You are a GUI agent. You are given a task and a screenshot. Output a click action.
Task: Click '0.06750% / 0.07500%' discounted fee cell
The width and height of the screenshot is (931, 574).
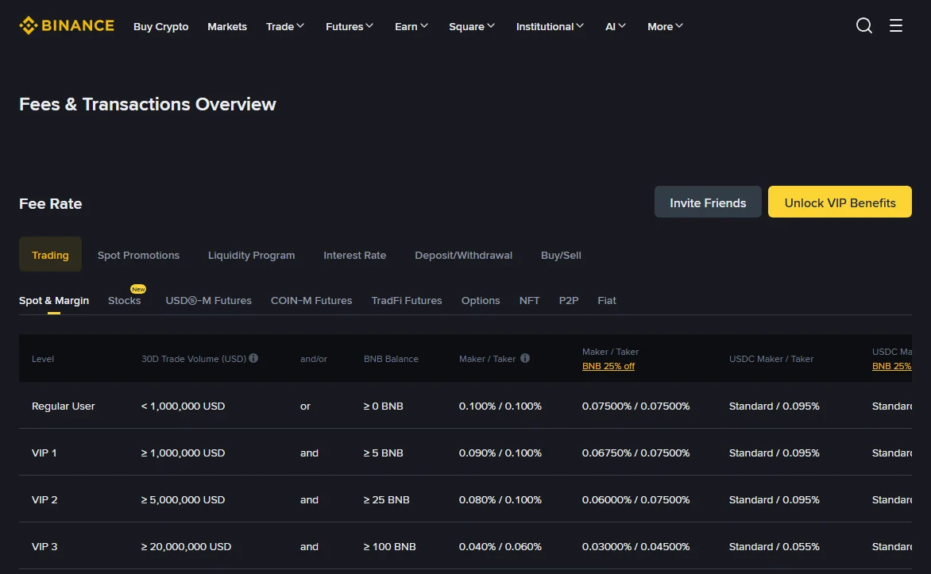pyautogui.click(x=636, y=453)
